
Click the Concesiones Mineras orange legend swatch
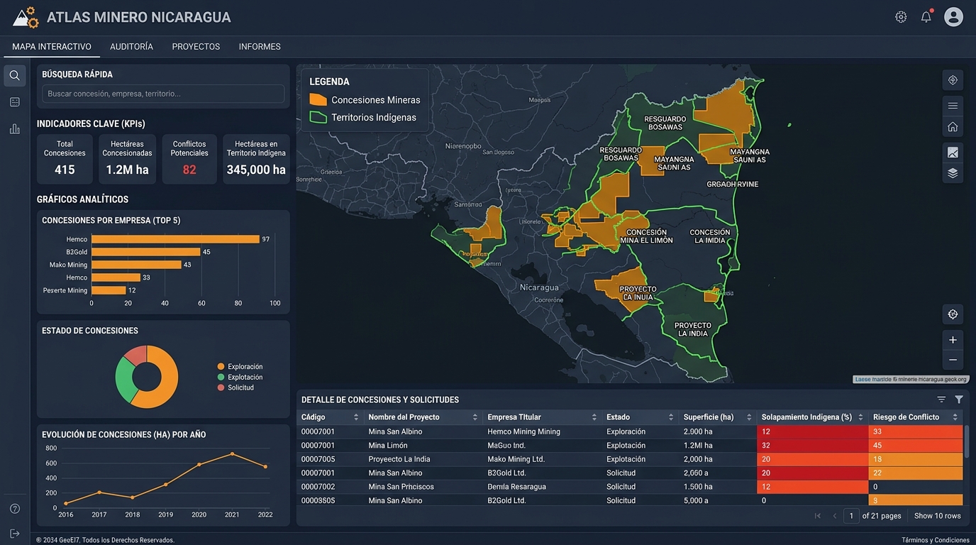click(318, 100)
